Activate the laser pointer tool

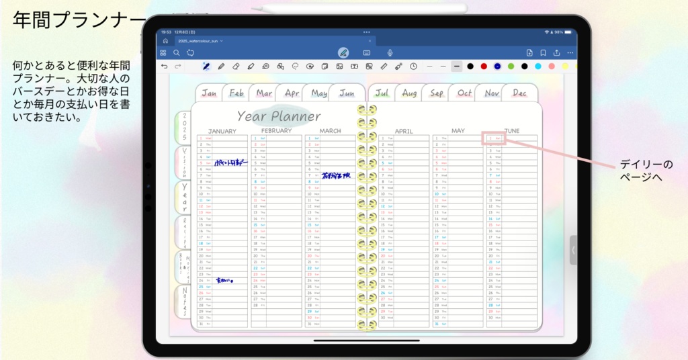click(398, 66)
